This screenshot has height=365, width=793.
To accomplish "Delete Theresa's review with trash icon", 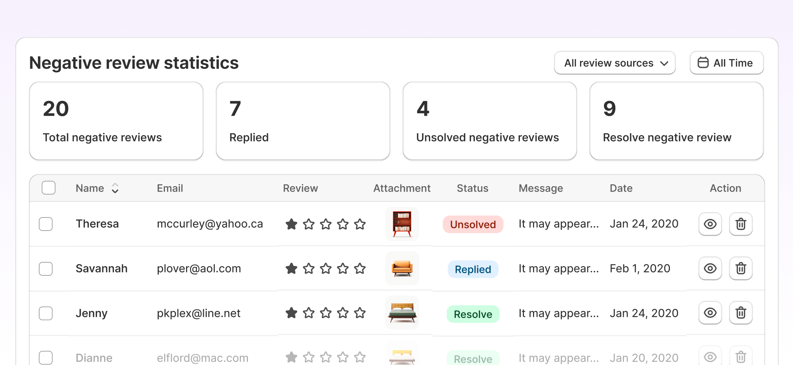I will pyautogui.click(x=741, y=224).
